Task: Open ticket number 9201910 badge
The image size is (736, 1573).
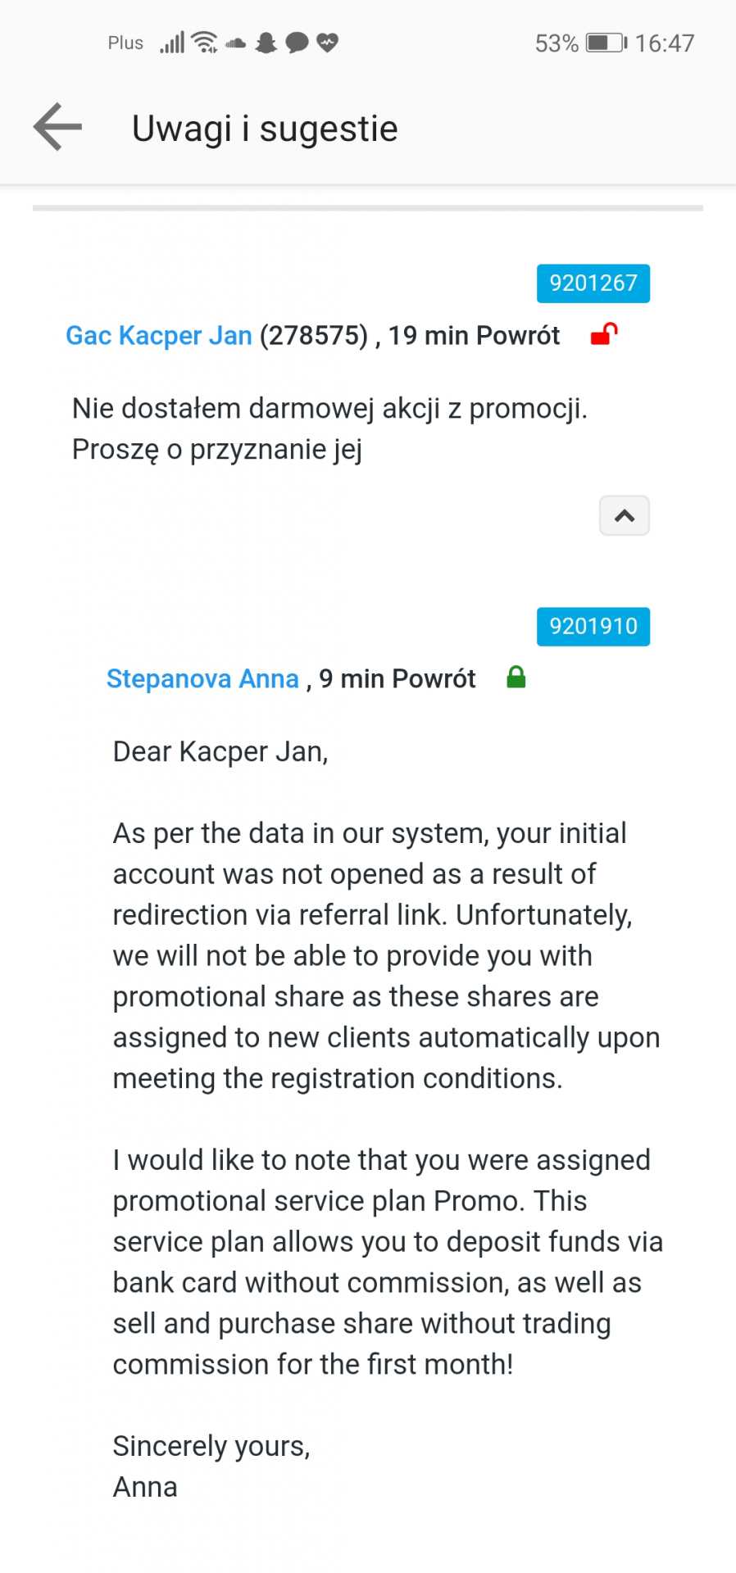Action: point(593,627)
